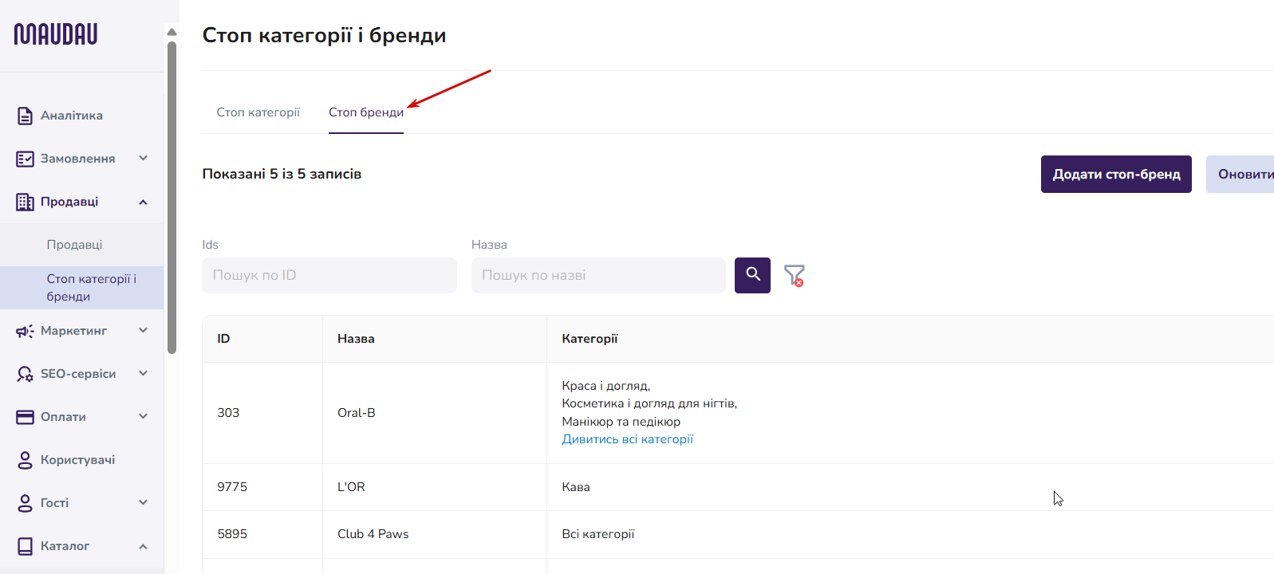Click the Гості person icon
1274x574 pixels.
(x=25, y=503)
